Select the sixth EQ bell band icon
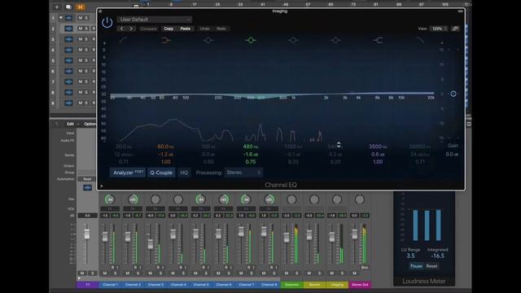The width and height of the screenshot is (521, 293). coord(335,40)
